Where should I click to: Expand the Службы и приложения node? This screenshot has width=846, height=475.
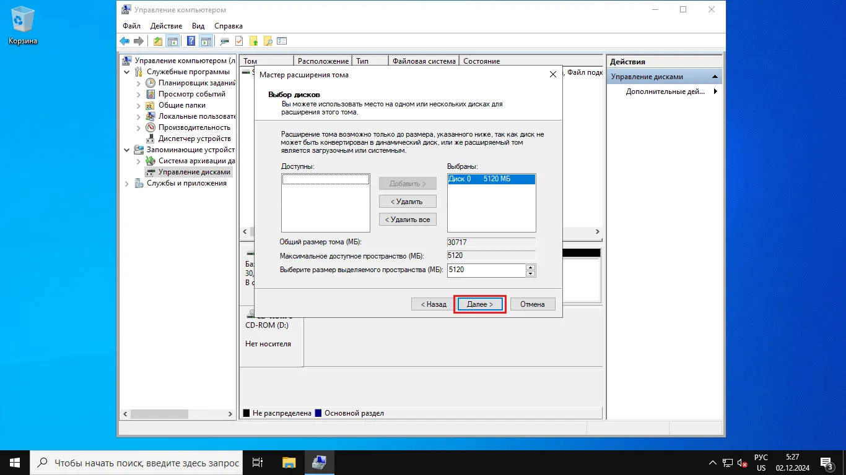click(126, 182)
